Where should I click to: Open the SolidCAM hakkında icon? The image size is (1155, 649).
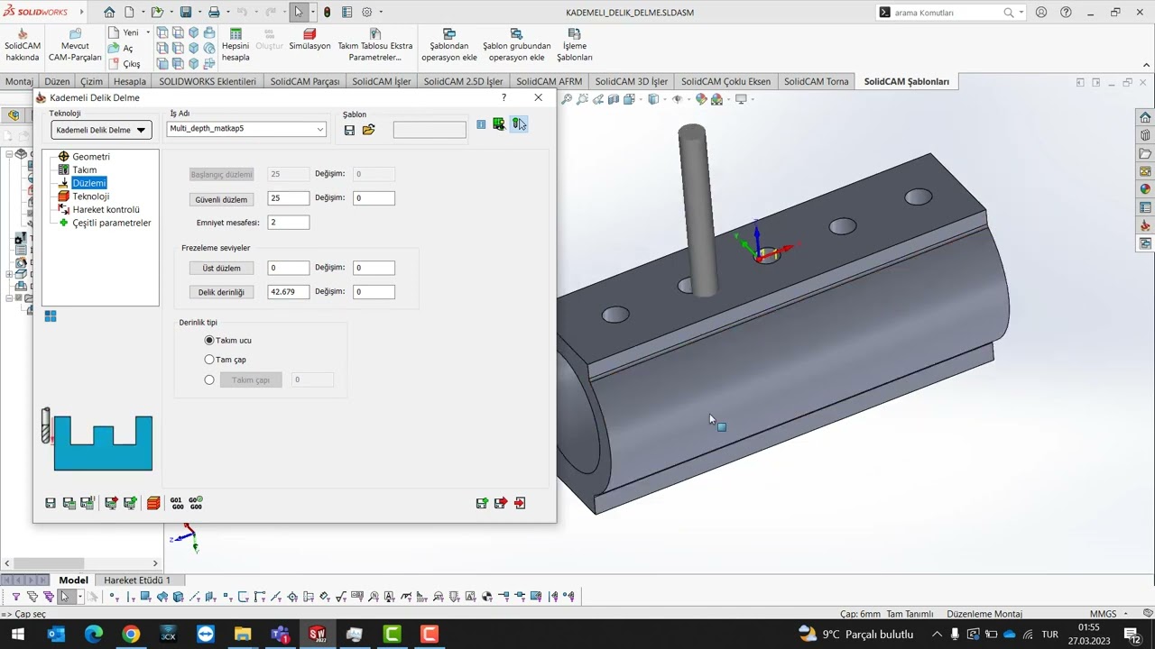click(x=23, y=45)
